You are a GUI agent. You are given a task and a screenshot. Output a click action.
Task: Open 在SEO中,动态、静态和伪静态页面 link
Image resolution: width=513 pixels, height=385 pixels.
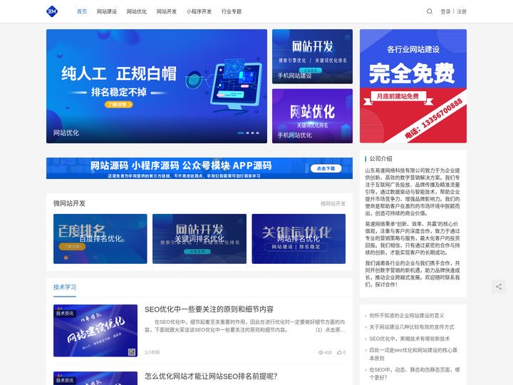click(415, 374)
